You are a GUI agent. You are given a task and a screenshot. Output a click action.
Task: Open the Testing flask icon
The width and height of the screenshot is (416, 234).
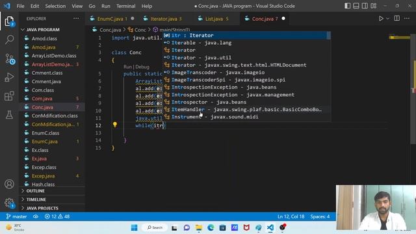point(9,114)
